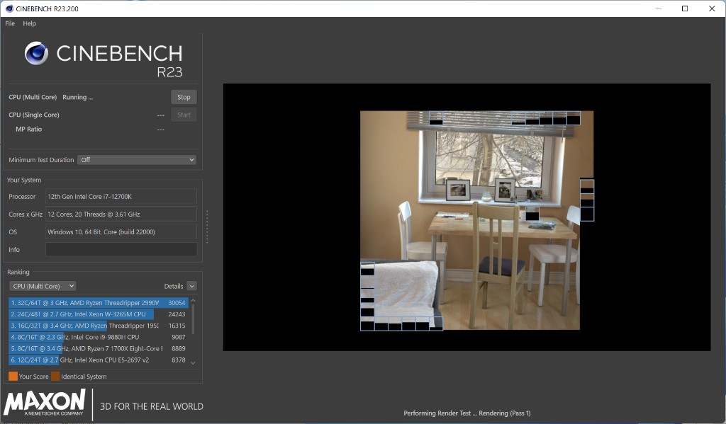Viewport: 726px width, 424px height.
Task: Click the orange Your Score swatch
Action: tap(13, 377)
